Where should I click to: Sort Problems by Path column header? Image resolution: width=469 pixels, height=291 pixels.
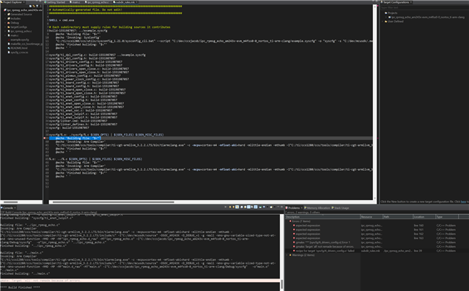point(398,216)
